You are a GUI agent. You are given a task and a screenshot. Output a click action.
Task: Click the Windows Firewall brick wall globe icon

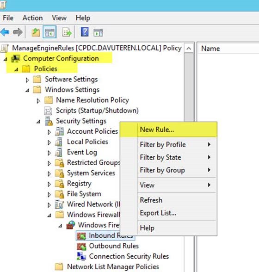tap(71, 225)
